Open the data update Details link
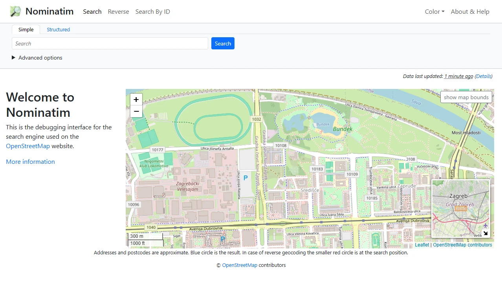This screenshot has width=502, height=290. pos(484,76)
